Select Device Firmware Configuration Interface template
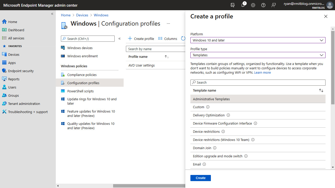The image size is (335, 188). point(222,123)
